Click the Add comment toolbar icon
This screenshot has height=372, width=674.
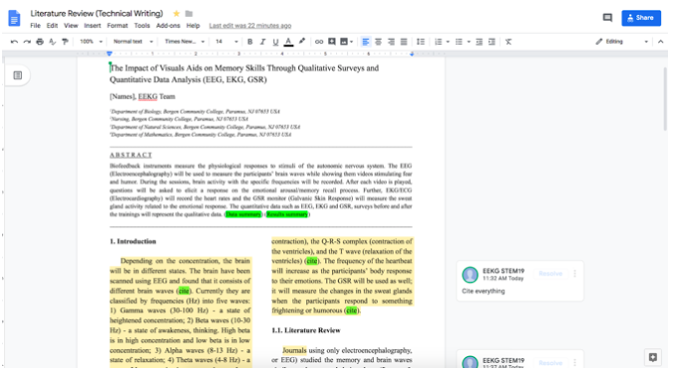pyautogui.click(x=331, y=42)
